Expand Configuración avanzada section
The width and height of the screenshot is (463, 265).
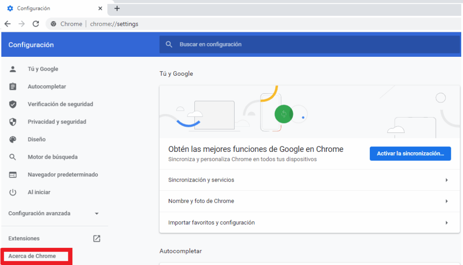pyautogui.click(x=96, y=214)
